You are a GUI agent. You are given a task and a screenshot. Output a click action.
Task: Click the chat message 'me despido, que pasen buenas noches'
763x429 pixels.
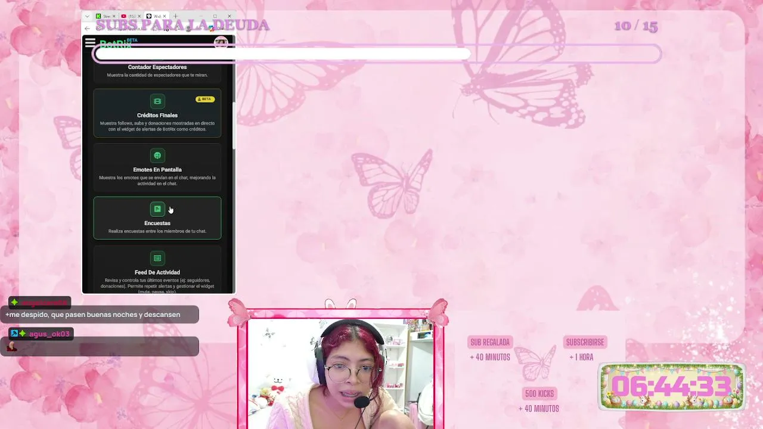(x=93, y=315)
